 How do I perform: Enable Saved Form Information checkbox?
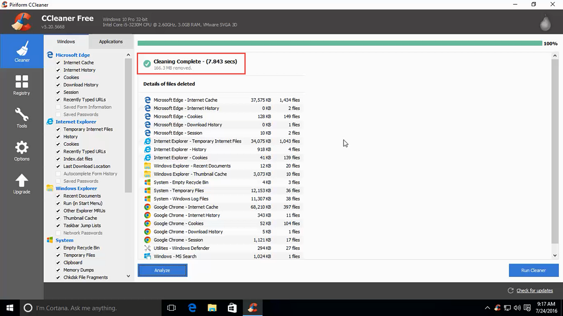click(58, 107)
